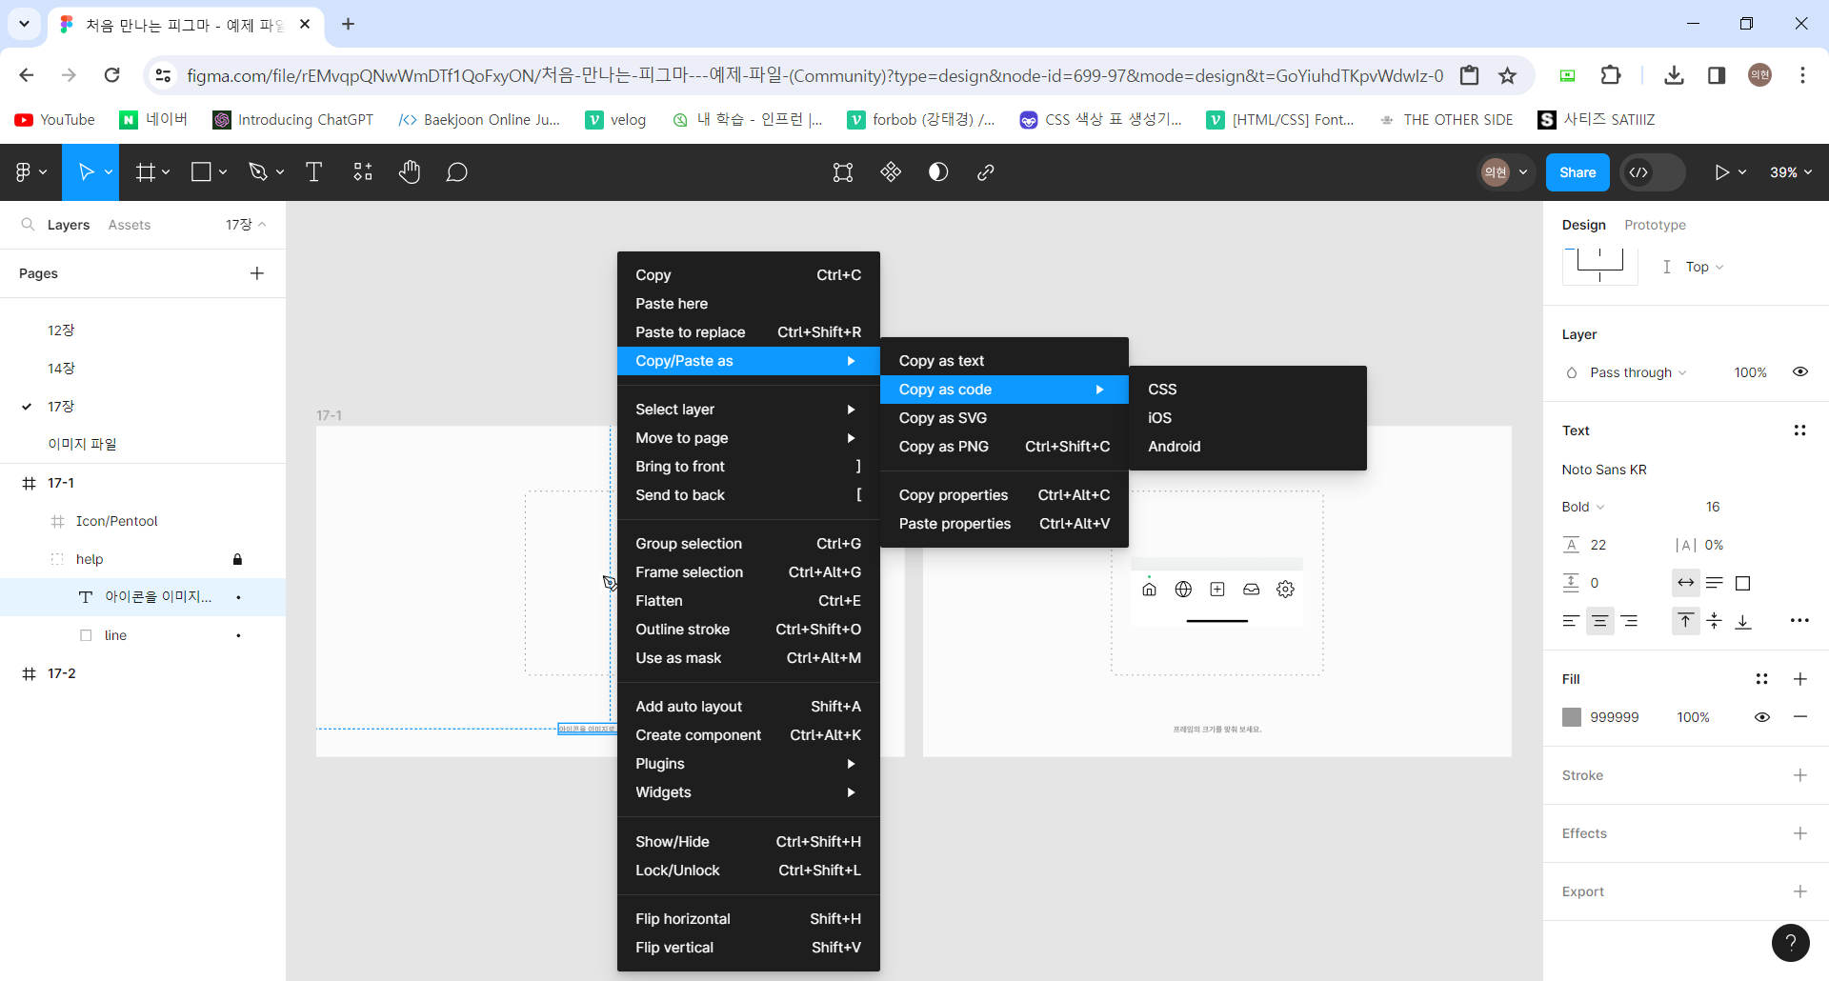Open Pass through blend mode dropdown

1638,372
